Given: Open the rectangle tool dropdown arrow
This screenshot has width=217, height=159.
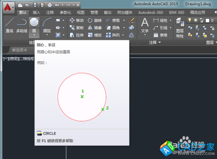Looking at the screenshot, I should point(63,20).
